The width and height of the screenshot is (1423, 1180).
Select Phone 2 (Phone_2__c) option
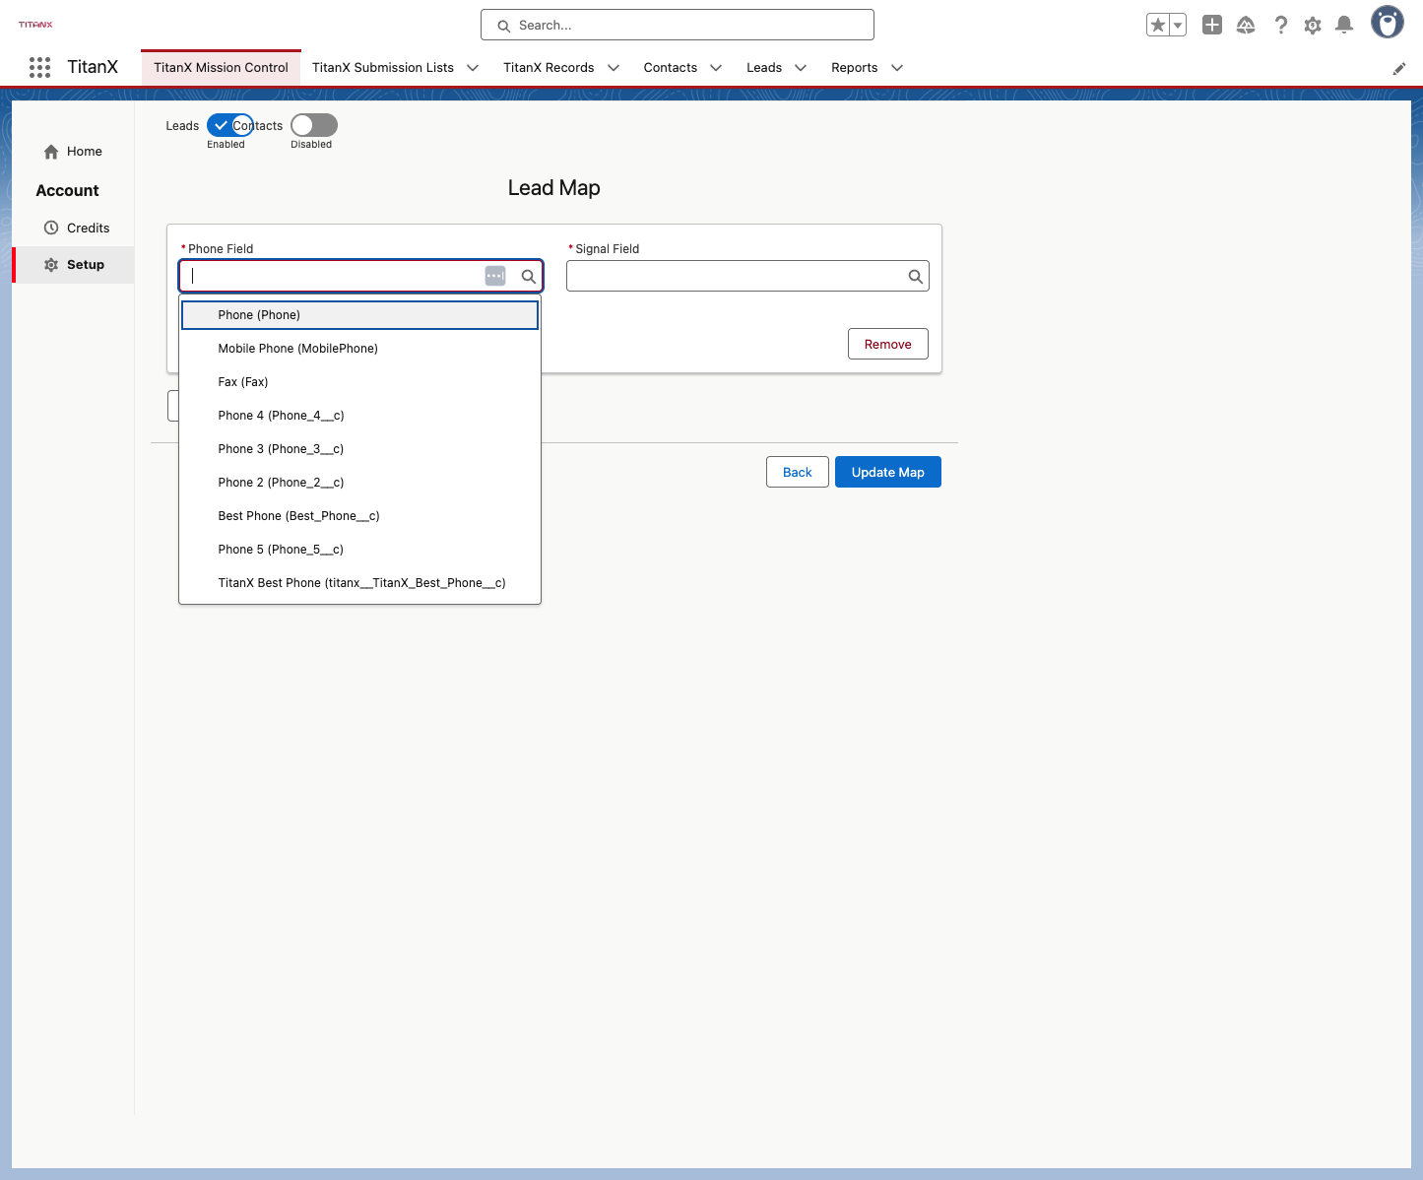click(x=359, y=483)
